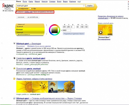
Task: Click the favicon next to Символика цвета result
Action: point(14,58)
